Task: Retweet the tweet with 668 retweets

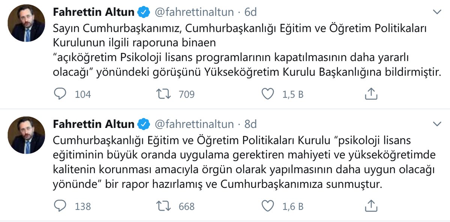Action: 164,206
